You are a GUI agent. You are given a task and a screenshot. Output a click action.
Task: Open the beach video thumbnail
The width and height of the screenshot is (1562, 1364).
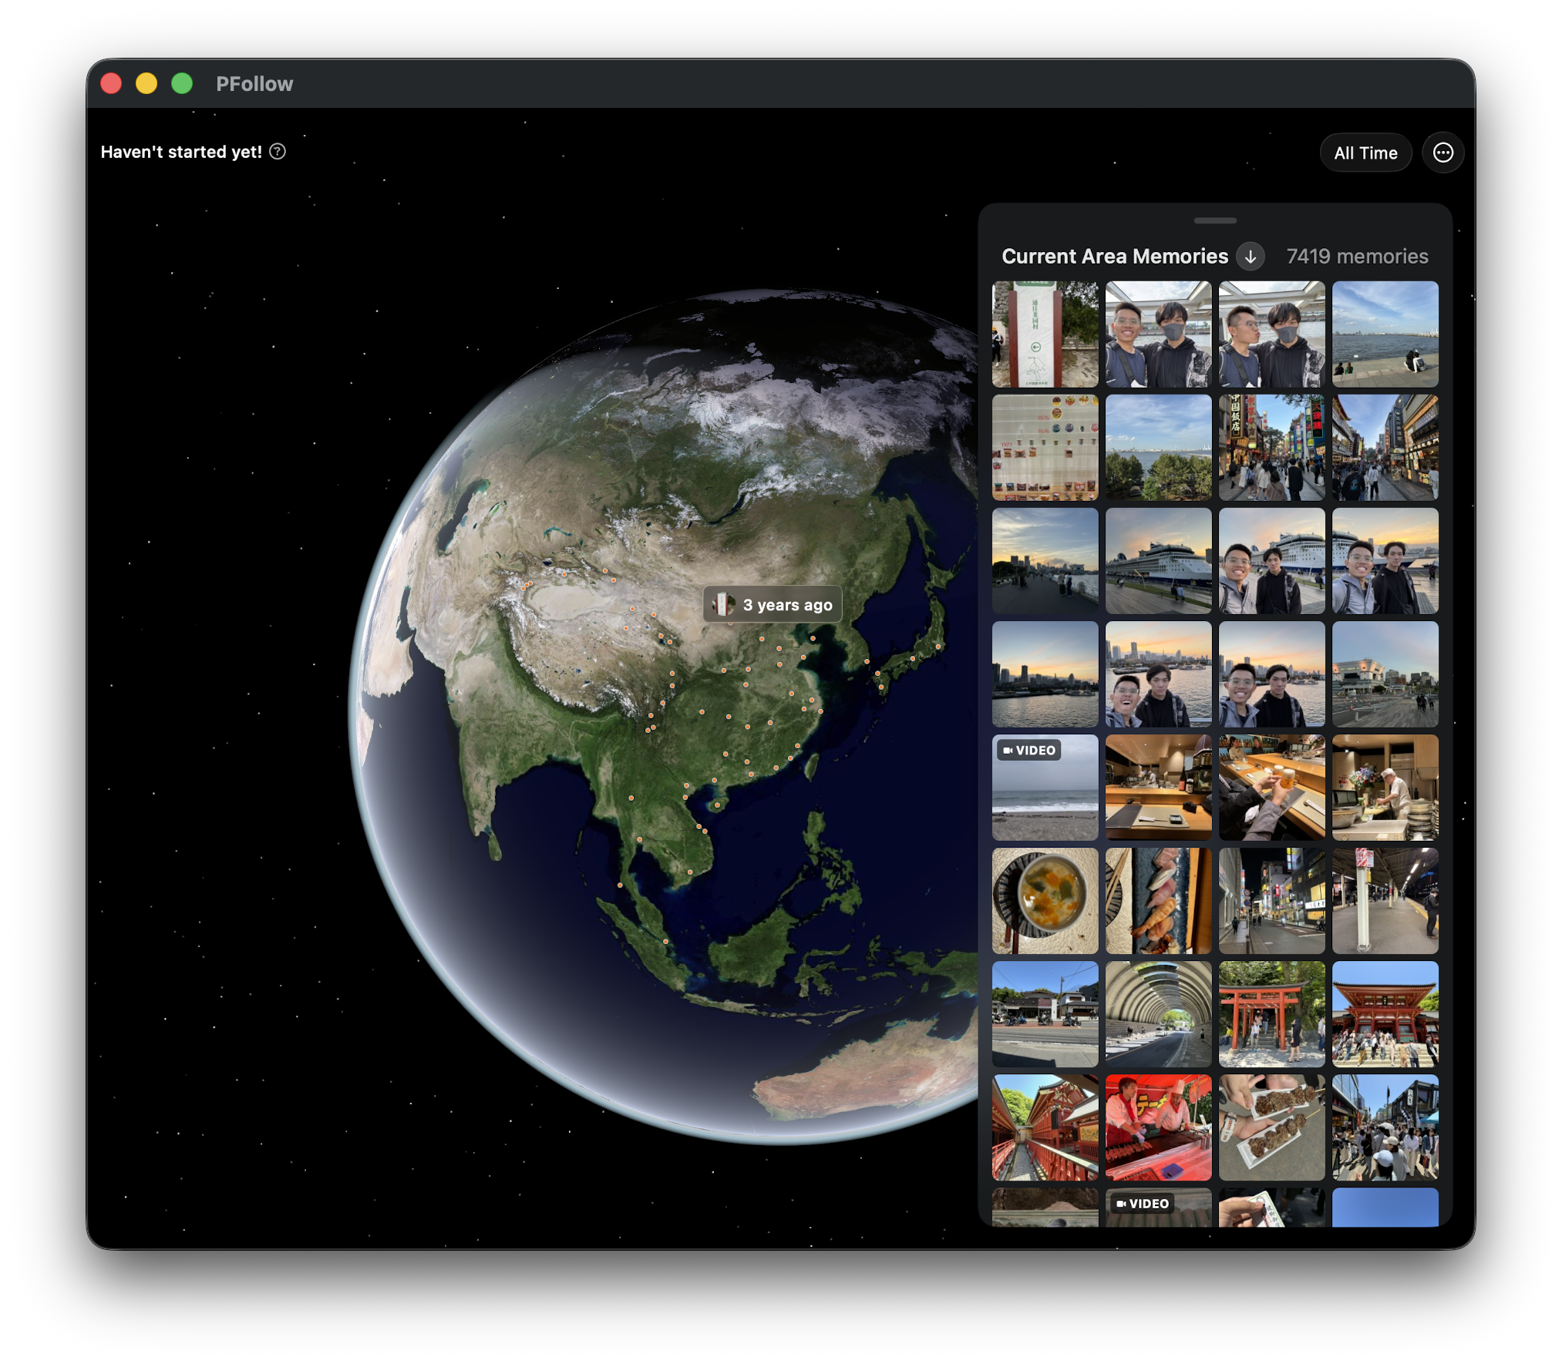click(x=1045, y=787)
